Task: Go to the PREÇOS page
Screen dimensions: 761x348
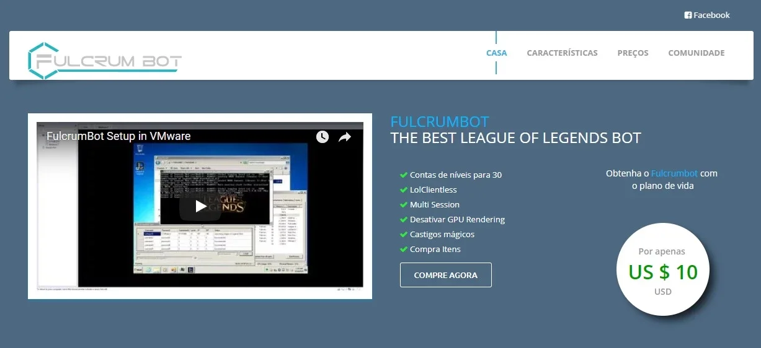Action: 633,53
